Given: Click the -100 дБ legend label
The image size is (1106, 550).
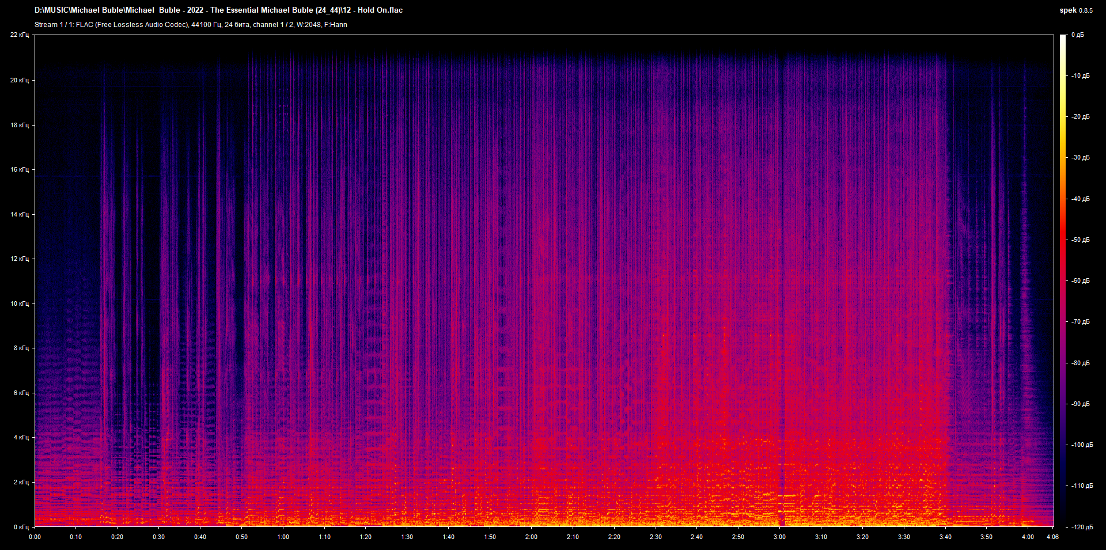Looking at the screenshot, I should pyautogui.click(x=1082, y=445).
